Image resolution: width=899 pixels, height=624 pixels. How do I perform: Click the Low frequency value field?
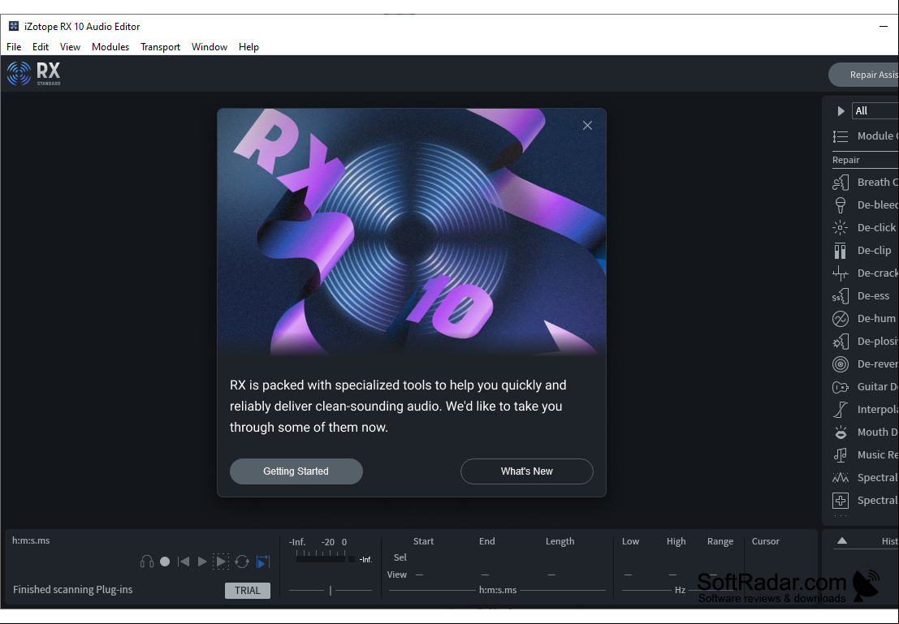tap(628, 575)
